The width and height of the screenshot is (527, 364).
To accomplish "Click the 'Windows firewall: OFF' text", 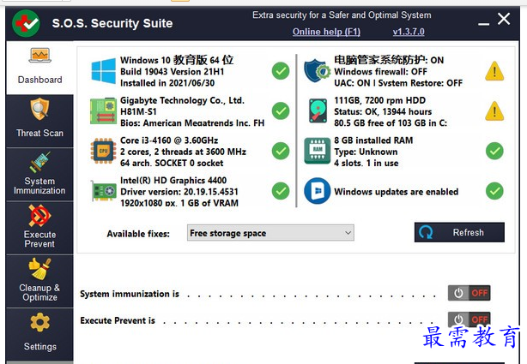I will tap(380, 71).
